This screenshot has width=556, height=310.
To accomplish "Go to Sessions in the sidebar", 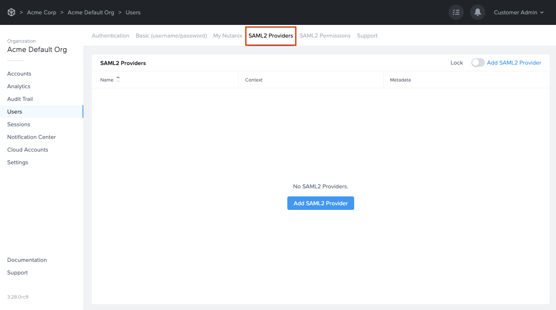I will point(18,124).
